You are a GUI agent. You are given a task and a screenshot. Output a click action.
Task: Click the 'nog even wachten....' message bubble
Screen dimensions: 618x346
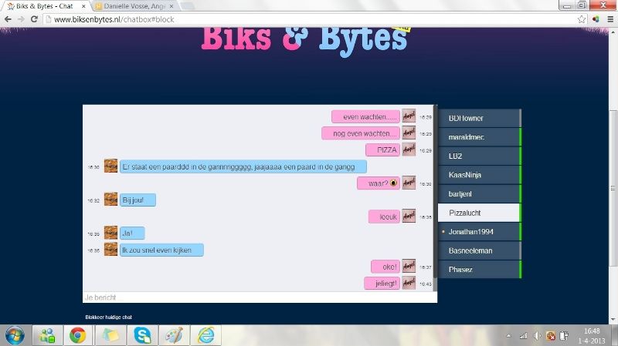[x=361, y=133]
